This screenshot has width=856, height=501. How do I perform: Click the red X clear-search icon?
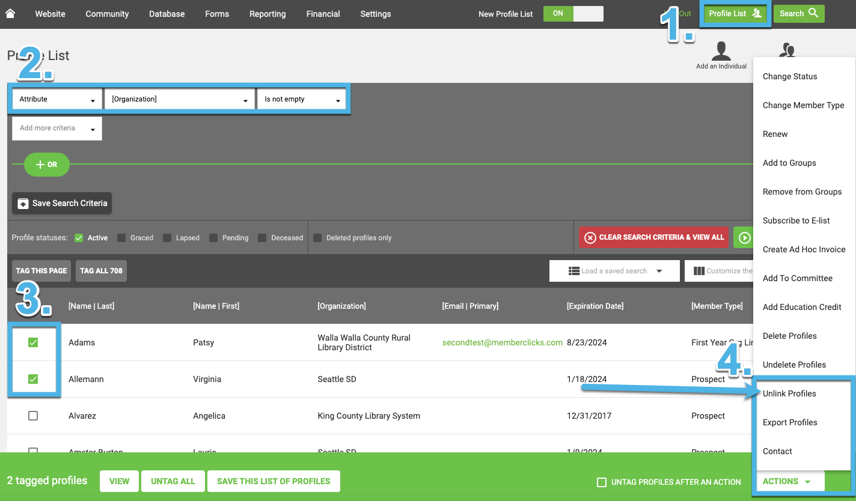coord(592,237)
